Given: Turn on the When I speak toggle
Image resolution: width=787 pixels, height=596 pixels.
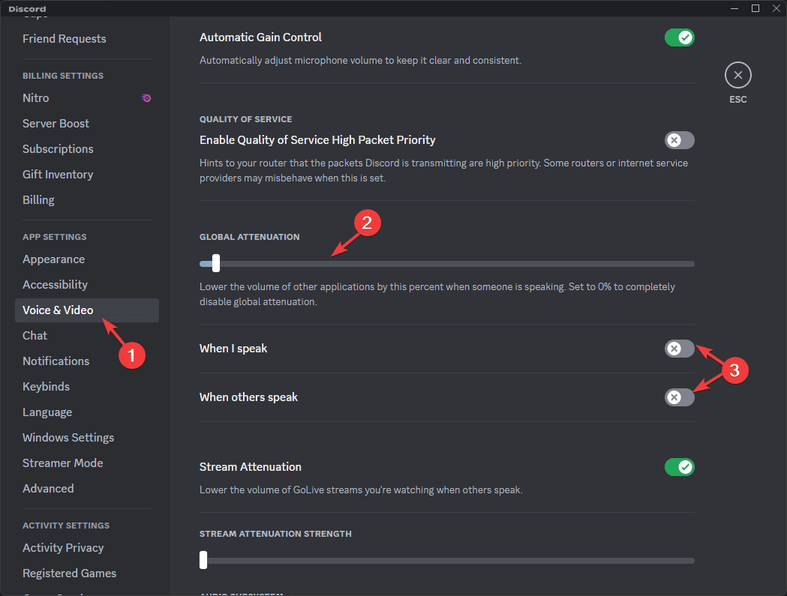Looking at the screenshot, I should click(x=679, y=349).
